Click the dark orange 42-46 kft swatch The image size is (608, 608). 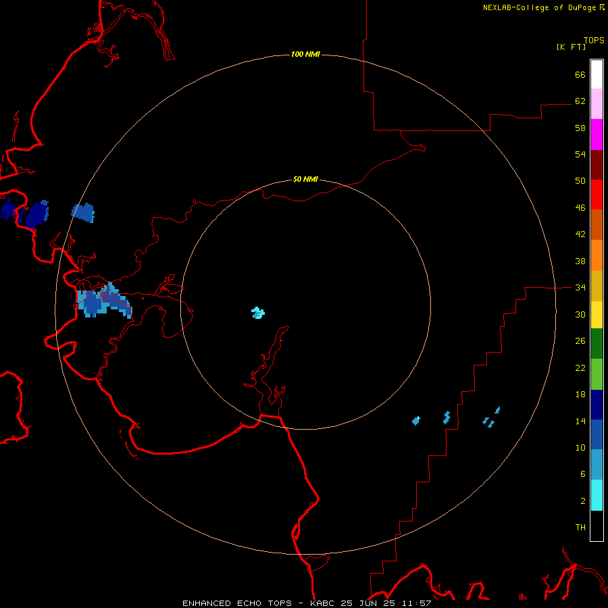click(x=597, y=224)
